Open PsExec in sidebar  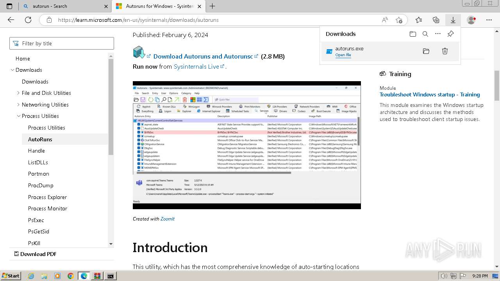(36, 220)
